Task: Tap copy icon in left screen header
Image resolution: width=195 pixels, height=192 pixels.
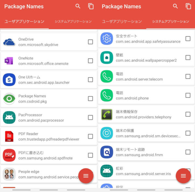Action: [91, 6]
